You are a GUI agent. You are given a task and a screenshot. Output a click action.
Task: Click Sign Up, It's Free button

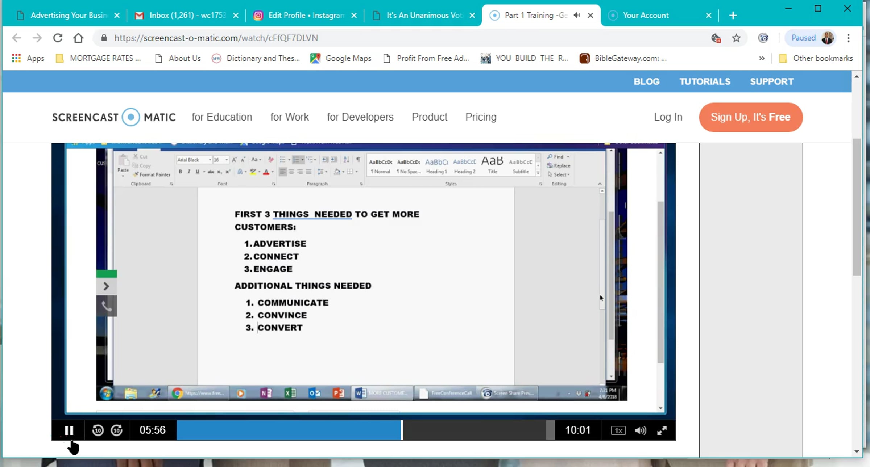(750, 117)
